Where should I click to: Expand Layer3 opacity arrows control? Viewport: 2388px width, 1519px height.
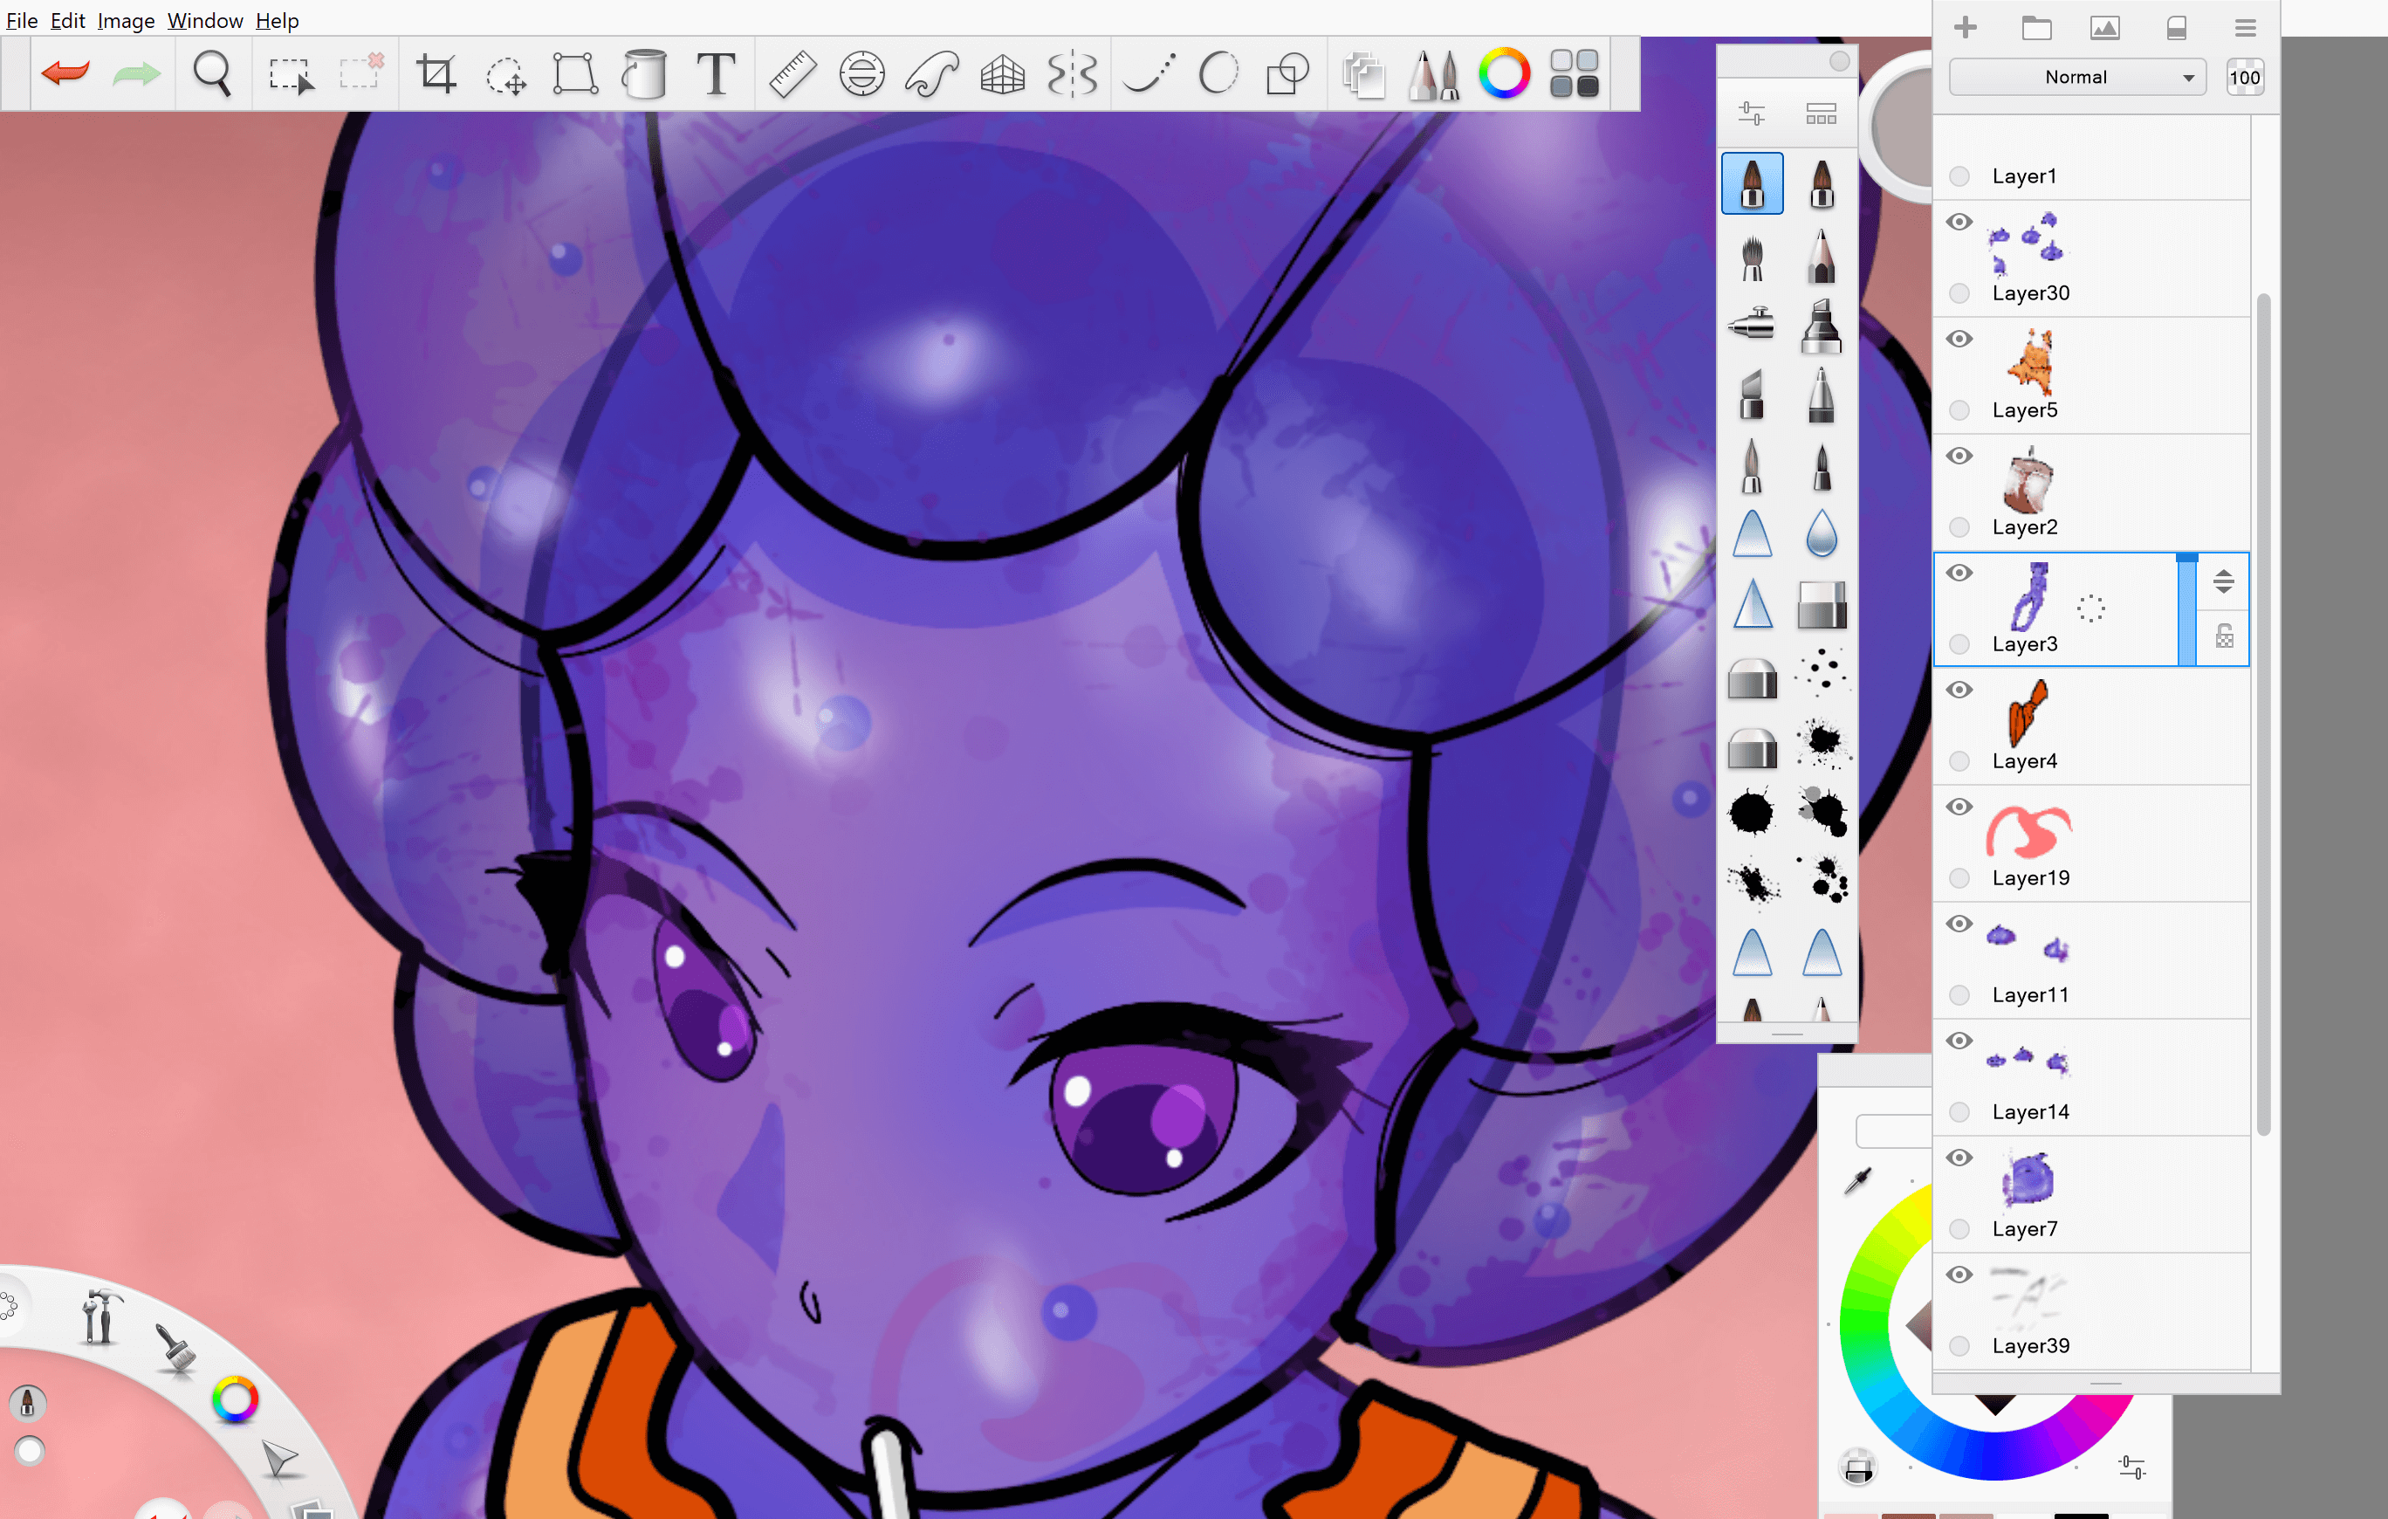(2223, 582)
